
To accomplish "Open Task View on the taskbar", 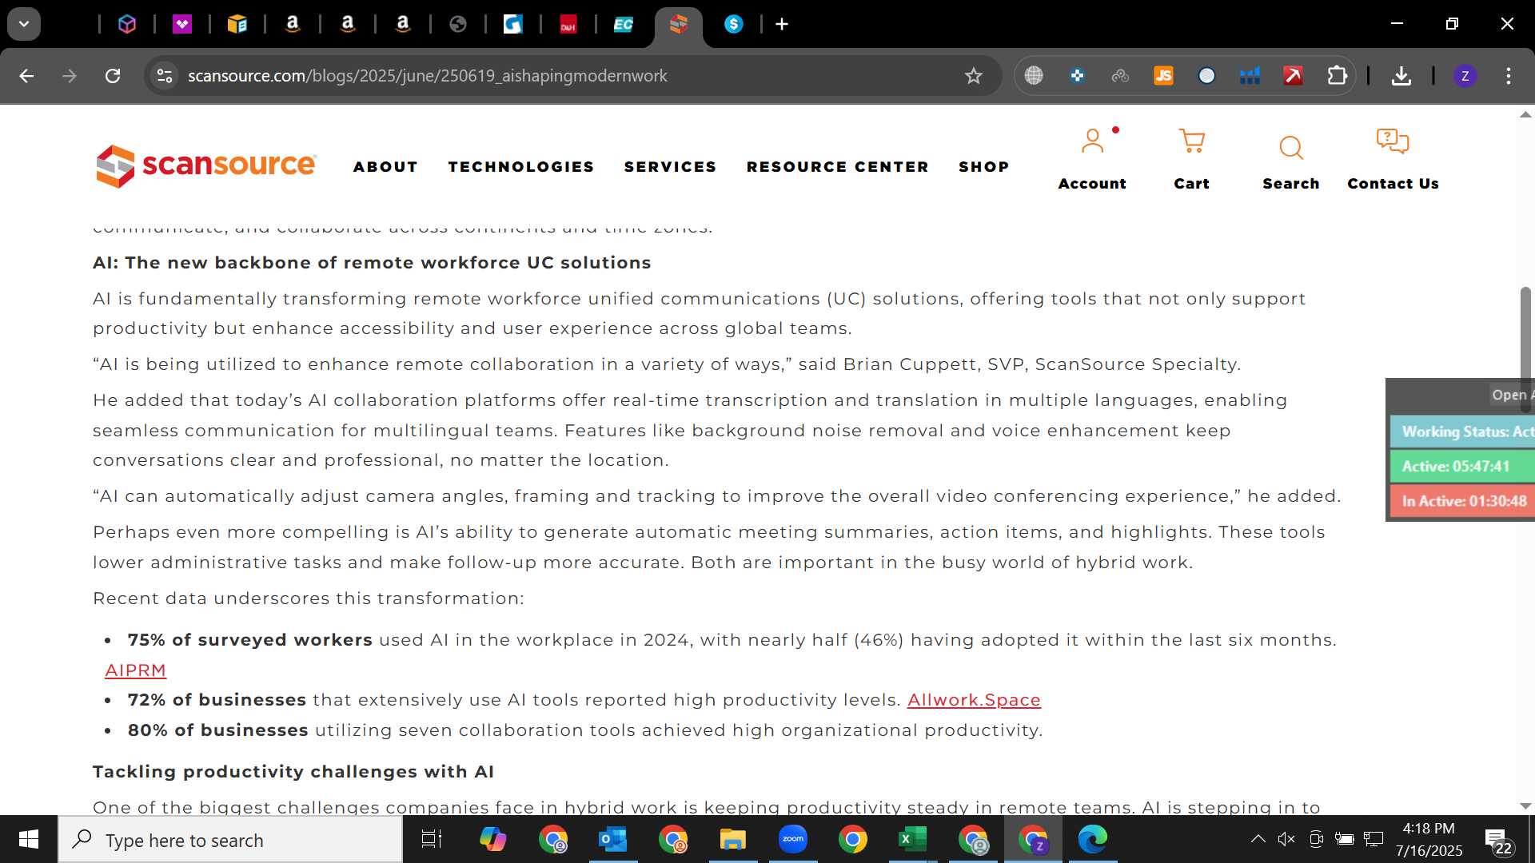I will click(x=432, y=839).
